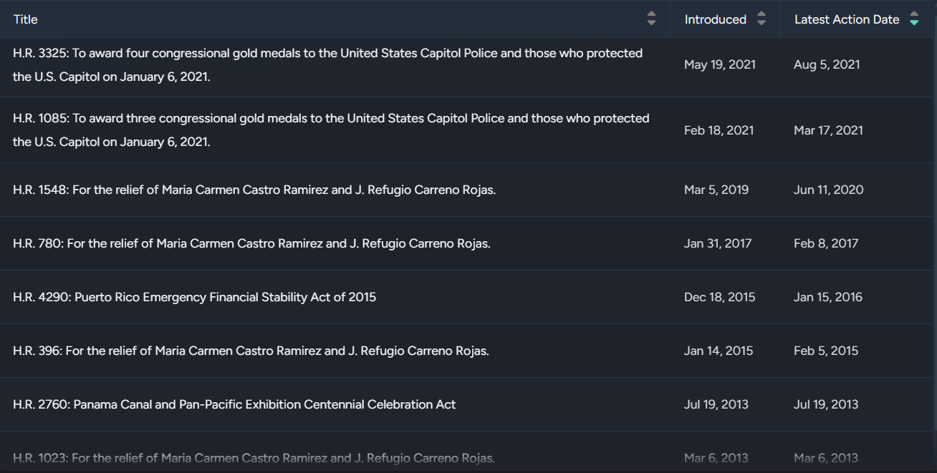
Task: Sort table by the Title header
Action: (x=26, y=19)
